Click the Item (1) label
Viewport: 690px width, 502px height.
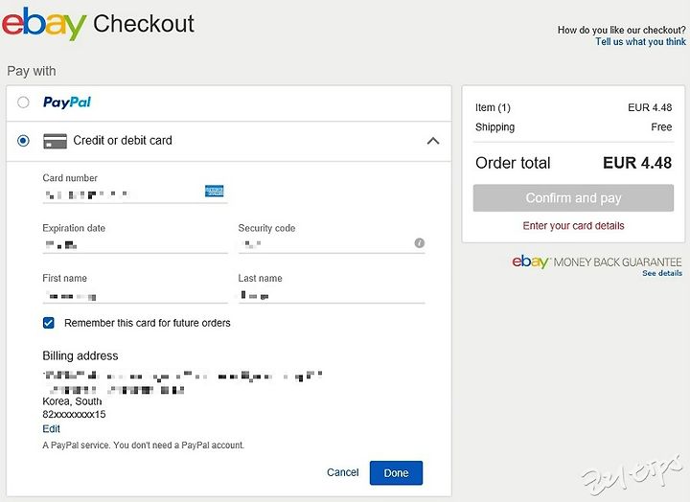[x=493, y=108]
